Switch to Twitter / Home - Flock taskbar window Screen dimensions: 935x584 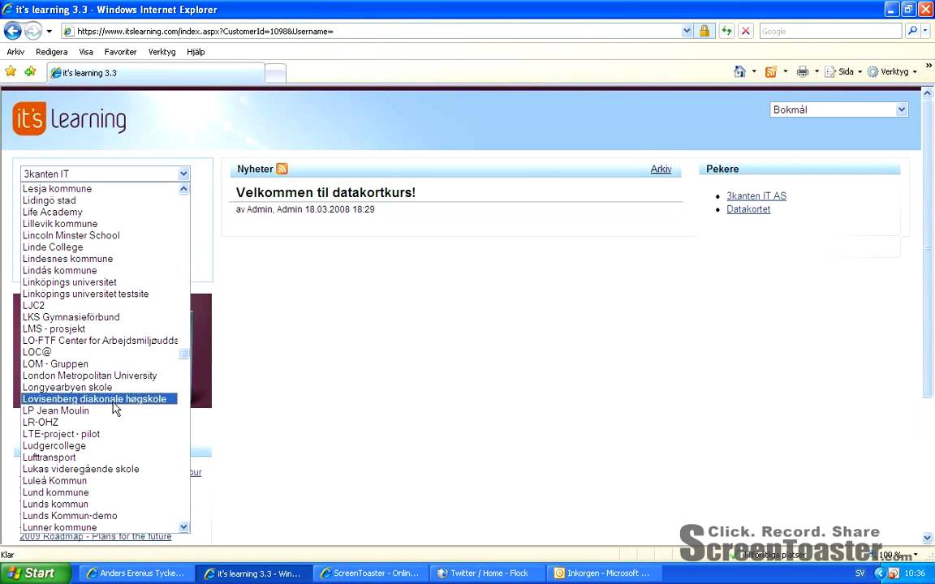tap(487, 573)
